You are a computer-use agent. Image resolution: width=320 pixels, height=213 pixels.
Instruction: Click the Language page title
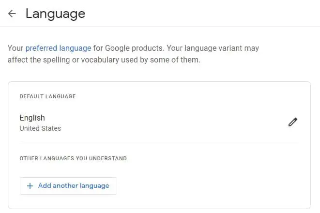[56, 14]
